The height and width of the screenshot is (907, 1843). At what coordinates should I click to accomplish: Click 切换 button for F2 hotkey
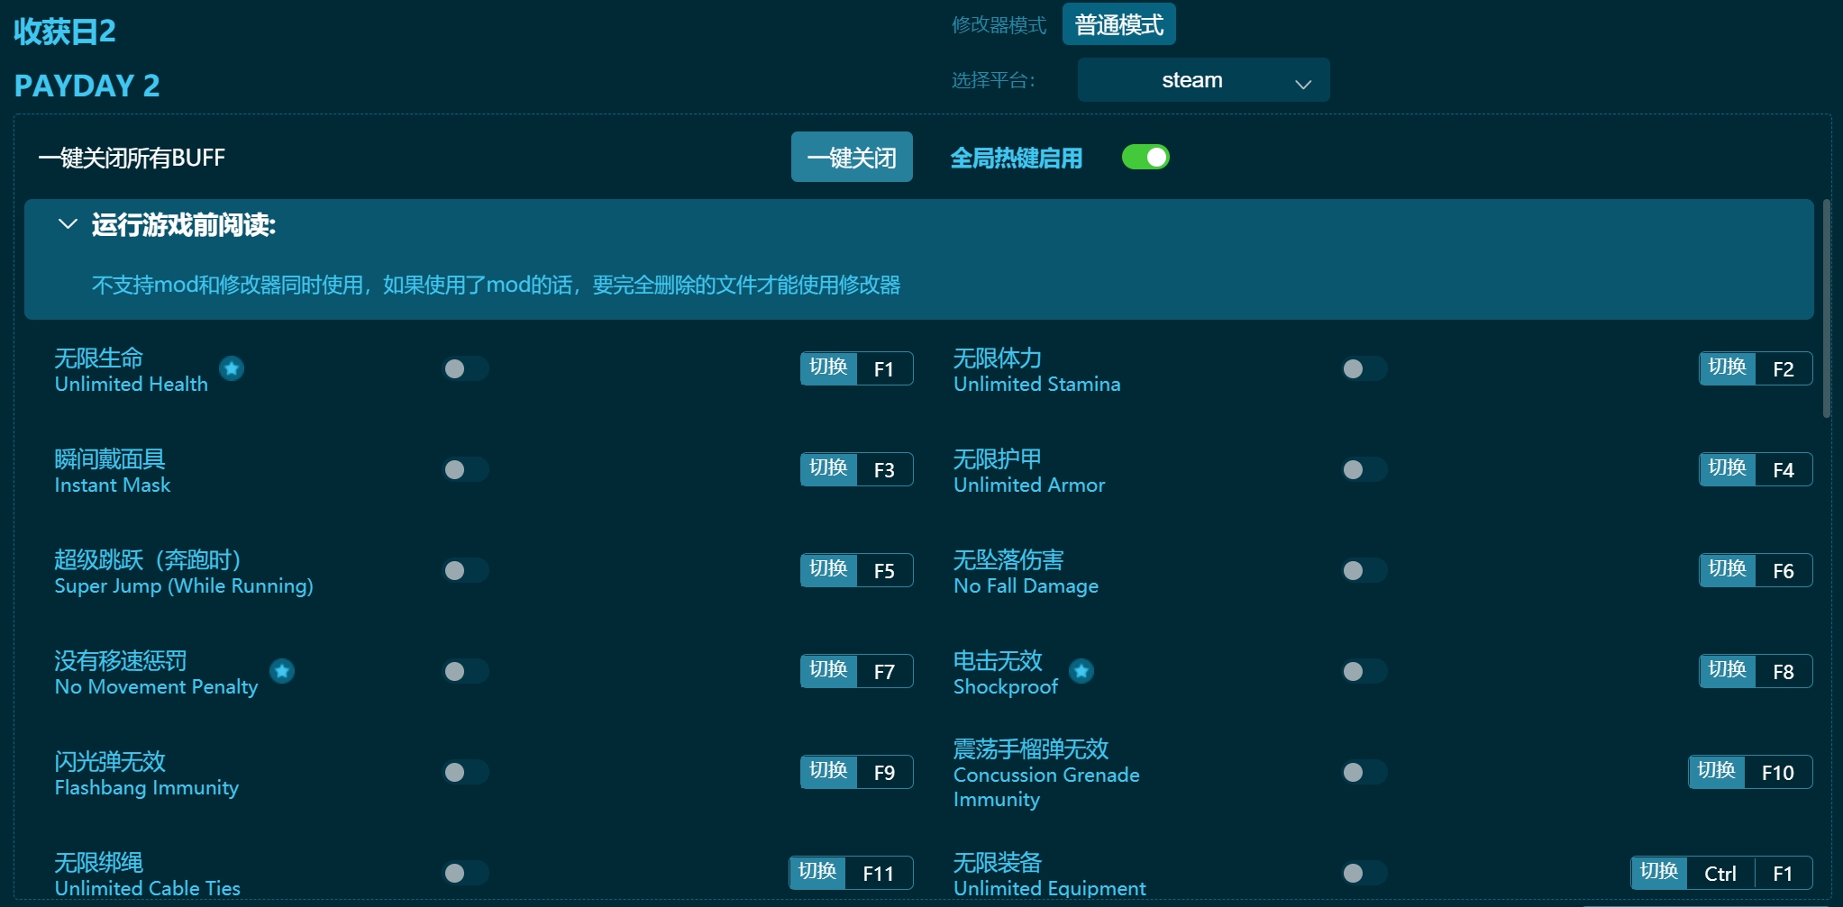tap(1728, 368)
